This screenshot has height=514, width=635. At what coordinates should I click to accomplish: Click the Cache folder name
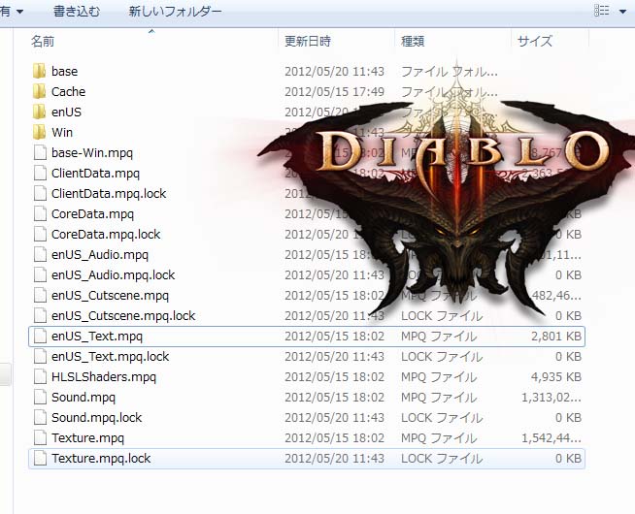pyautogui.click(x=68, y=92)
